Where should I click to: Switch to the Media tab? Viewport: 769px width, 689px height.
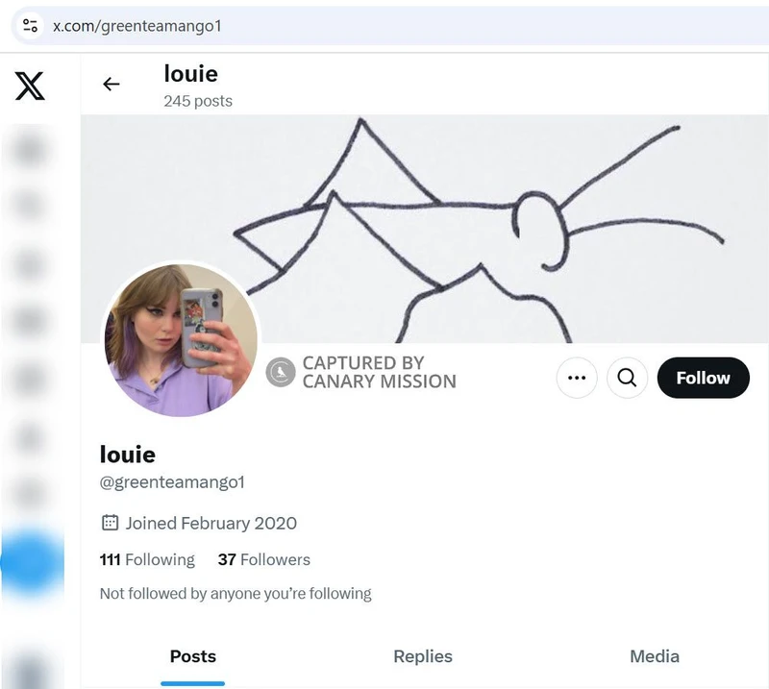[x=655, y=656]
